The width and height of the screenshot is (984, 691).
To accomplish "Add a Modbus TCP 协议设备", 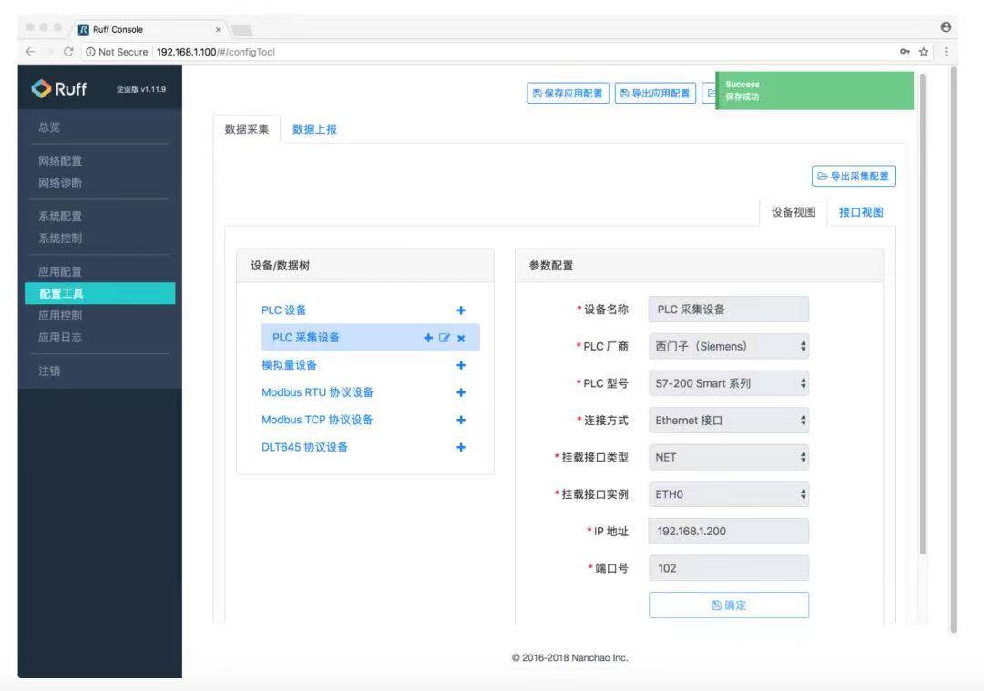I will coord(461,420).
